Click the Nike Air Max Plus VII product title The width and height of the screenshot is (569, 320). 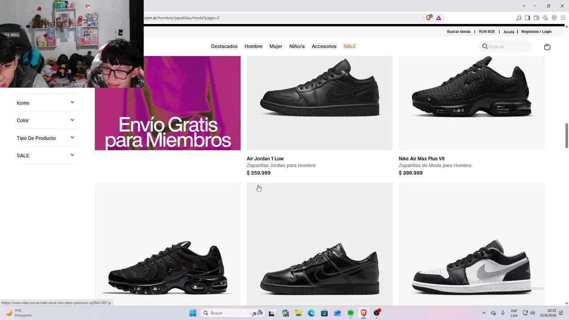pos(421,159)
